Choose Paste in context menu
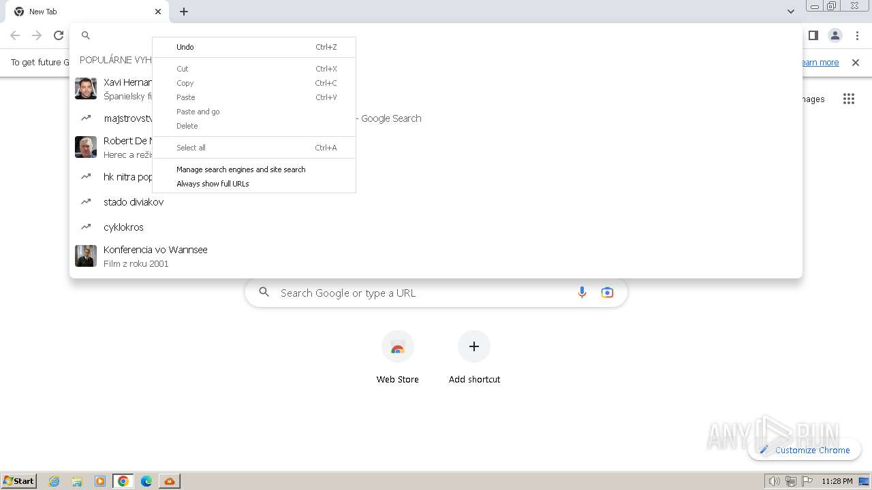 (x=253, y=97)
